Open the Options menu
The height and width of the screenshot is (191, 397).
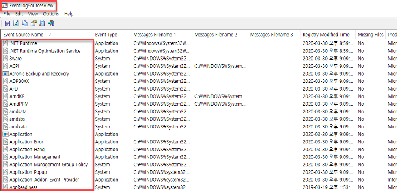(51, 14)
